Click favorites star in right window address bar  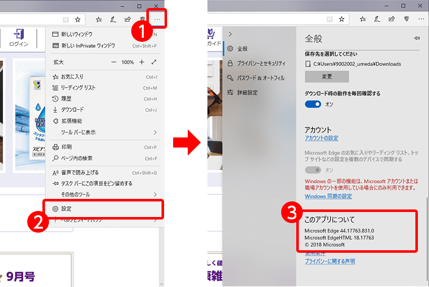click(x=342, y=19)
